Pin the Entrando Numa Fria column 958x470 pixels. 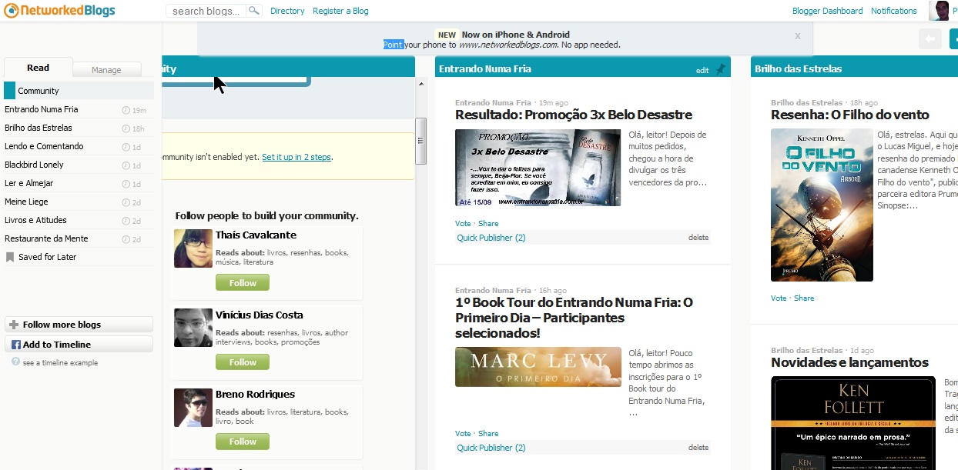721,69
